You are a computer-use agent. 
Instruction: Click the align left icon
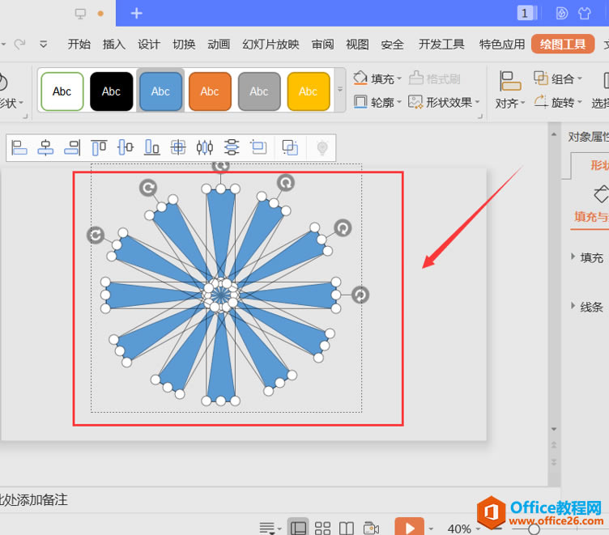pos(19,147)
